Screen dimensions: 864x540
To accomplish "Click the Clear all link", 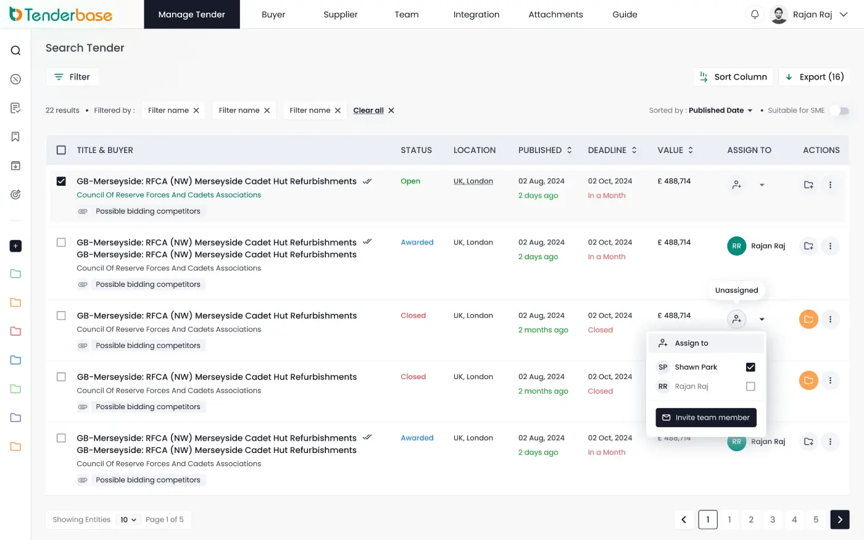I will pyautogui.click(x=368, y=110).
